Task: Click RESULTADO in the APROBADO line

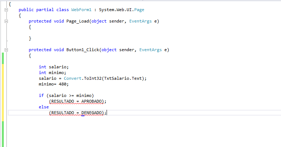Action: coord(62,101)
